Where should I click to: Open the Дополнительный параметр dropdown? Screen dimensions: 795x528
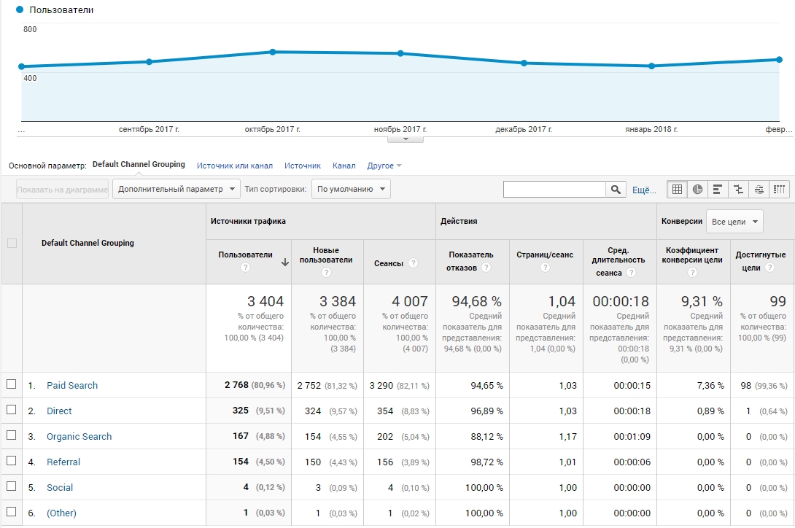tap(176, 189)
